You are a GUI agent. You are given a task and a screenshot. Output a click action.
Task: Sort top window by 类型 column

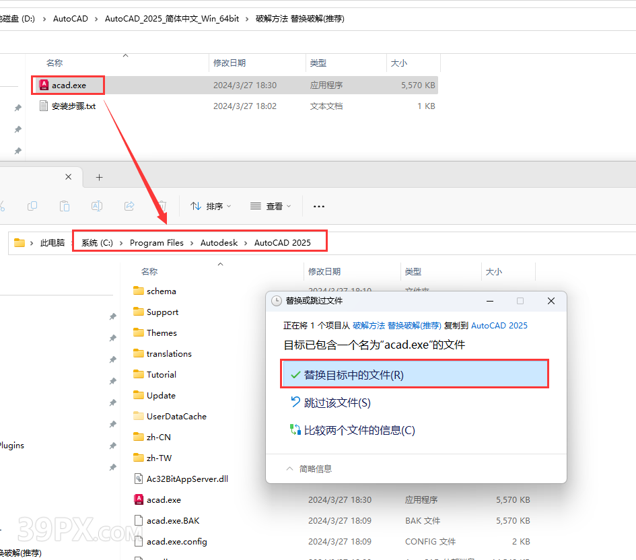pyautogui.click(x=318, y=63)
